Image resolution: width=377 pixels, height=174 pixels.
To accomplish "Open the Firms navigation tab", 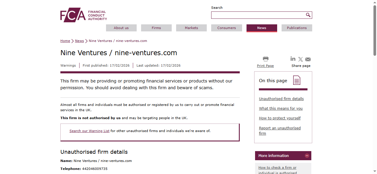I will [156, 28].
